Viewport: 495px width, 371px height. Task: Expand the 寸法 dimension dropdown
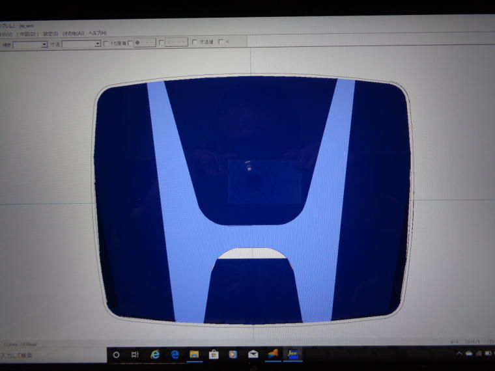(x=97, y=44)
